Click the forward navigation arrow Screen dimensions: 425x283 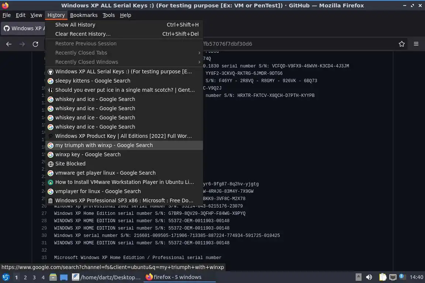[22, 44]
